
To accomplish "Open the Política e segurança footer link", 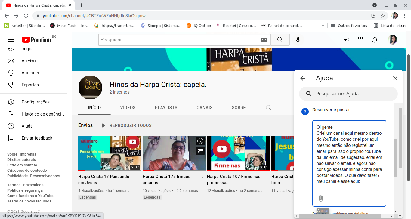I will click(x=25, y=190).
